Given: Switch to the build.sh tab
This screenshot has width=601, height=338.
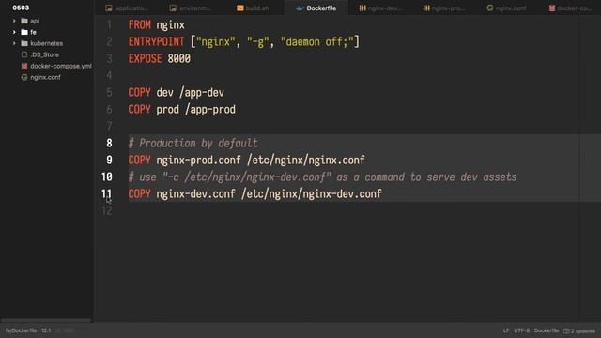Looking at the screenshot, I should point(253,8).
